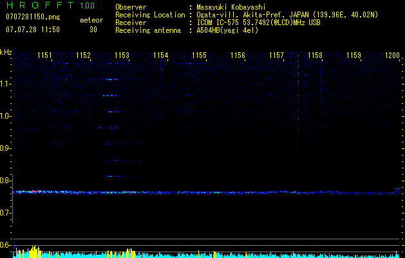The height and width of the screenshot is (258, 405).
Task: Click the HROFFT 1.0.0 title text
Action: [x=50, y=5]
